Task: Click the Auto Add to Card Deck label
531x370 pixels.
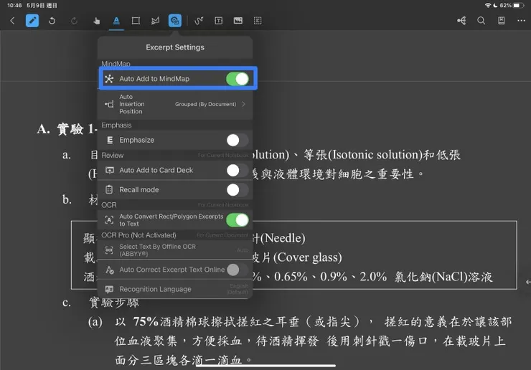Action: (x=156, y=170)
